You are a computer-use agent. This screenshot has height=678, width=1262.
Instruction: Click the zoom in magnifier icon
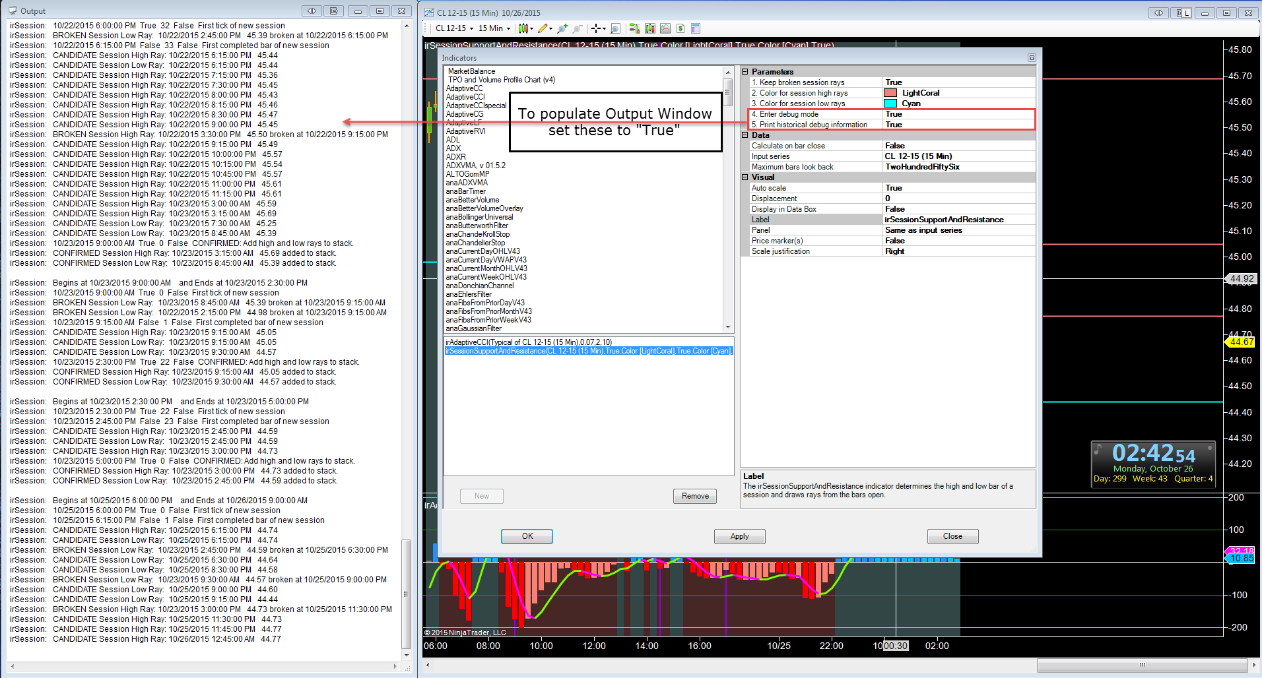click(562, 28)
